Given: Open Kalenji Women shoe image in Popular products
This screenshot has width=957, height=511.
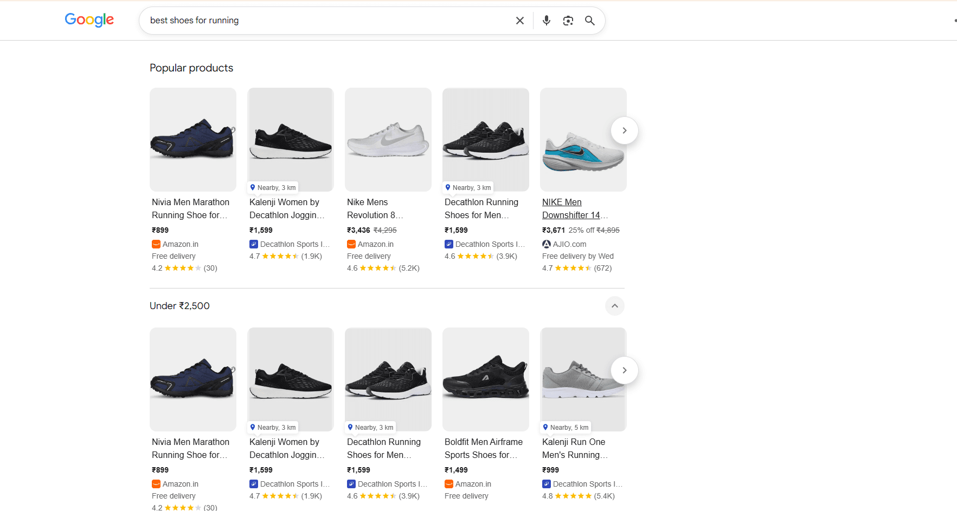Looking at the screenshot, I should coord(291,140).
